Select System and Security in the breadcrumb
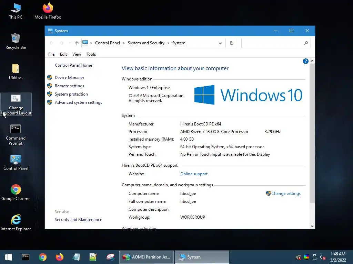 [x=146, y=43]
